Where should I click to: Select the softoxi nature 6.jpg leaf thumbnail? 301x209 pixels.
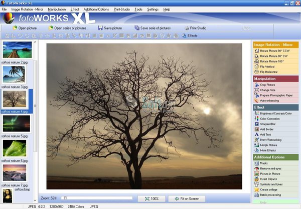tap(15, 148)
